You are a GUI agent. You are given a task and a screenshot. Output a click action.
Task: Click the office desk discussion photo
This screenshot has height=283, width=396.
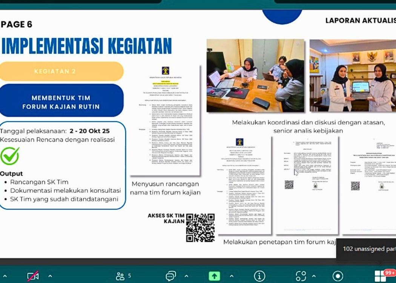tap(255, 75)
